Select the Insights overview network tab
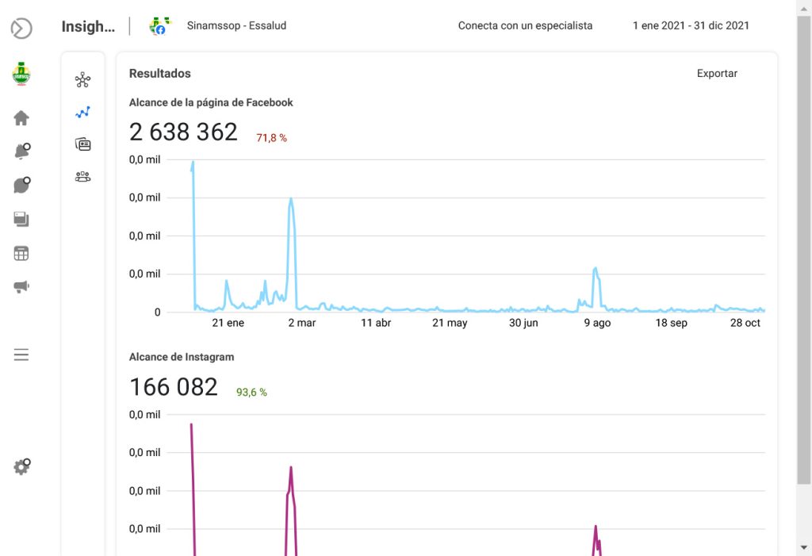Screen dimensions: 812x556 click(83, 80)
